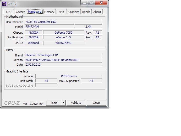181x136 pixels.
Task: Click the LPCIO Winbond field
Action: pyautogui.click(x=34, y=43)
